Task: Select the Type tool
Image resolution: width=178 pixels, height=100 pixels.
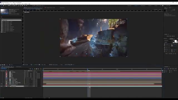Action: click(17, 6)
